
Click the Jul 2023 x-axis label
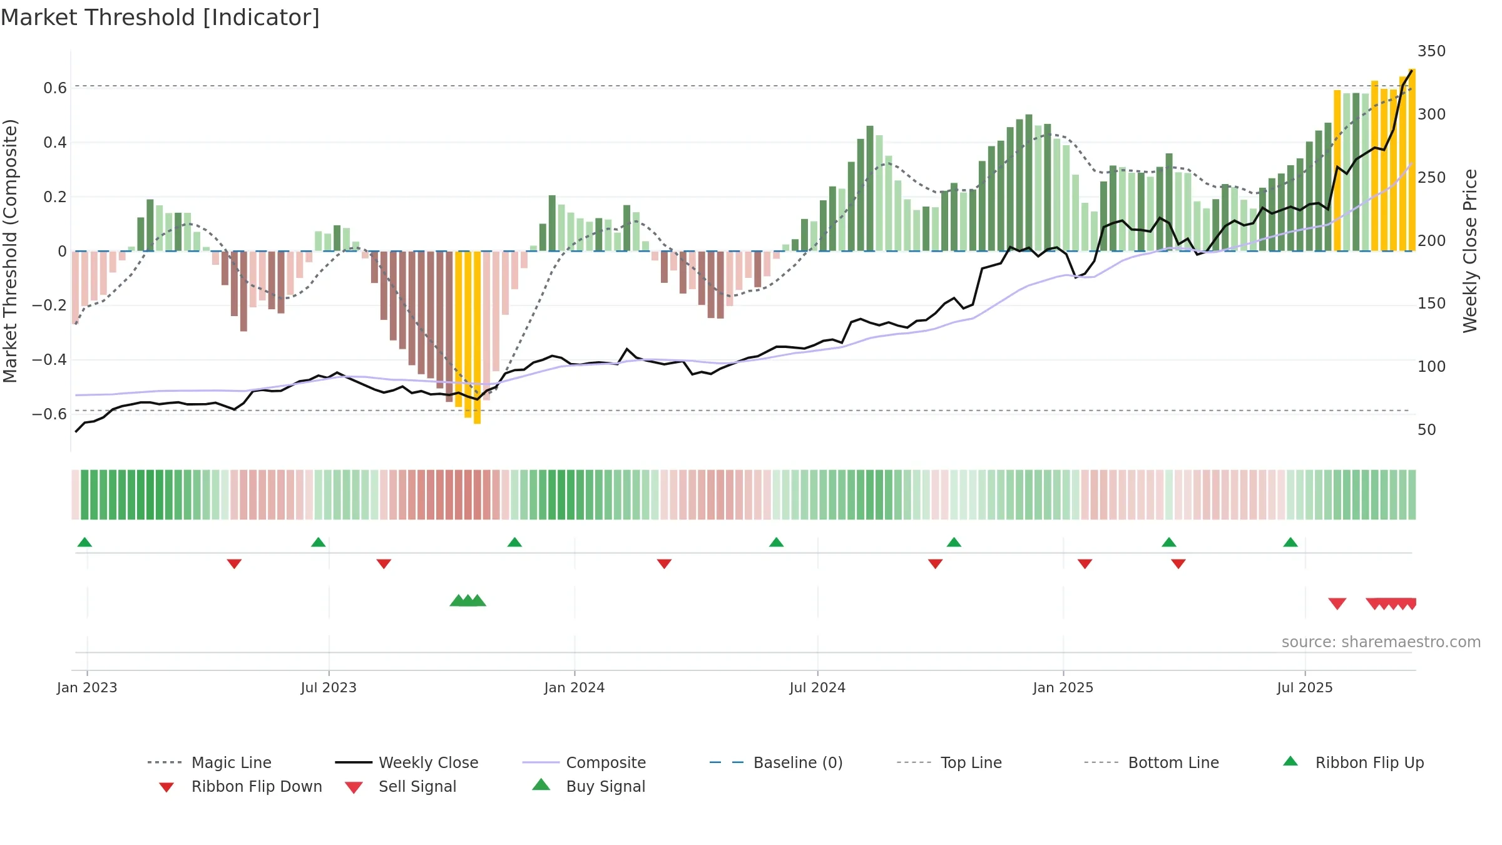pyautogui.click(x=329, y=687)
